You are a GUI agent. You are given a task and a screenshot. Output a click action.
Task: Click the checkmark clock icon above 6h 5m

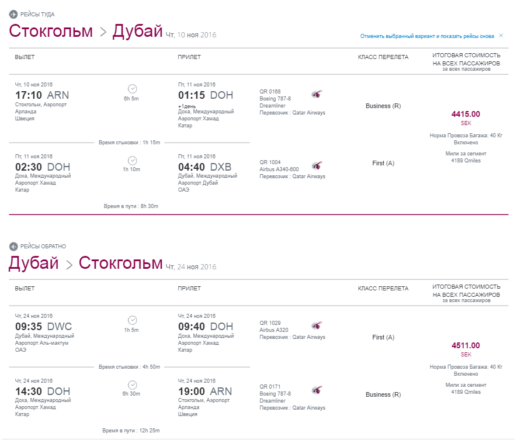coord(133,89)
